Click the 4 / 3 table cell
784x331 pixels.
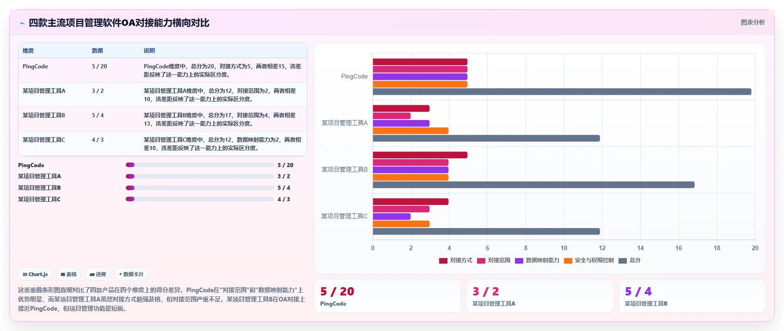pyautogui.click(x=98, y=140)
